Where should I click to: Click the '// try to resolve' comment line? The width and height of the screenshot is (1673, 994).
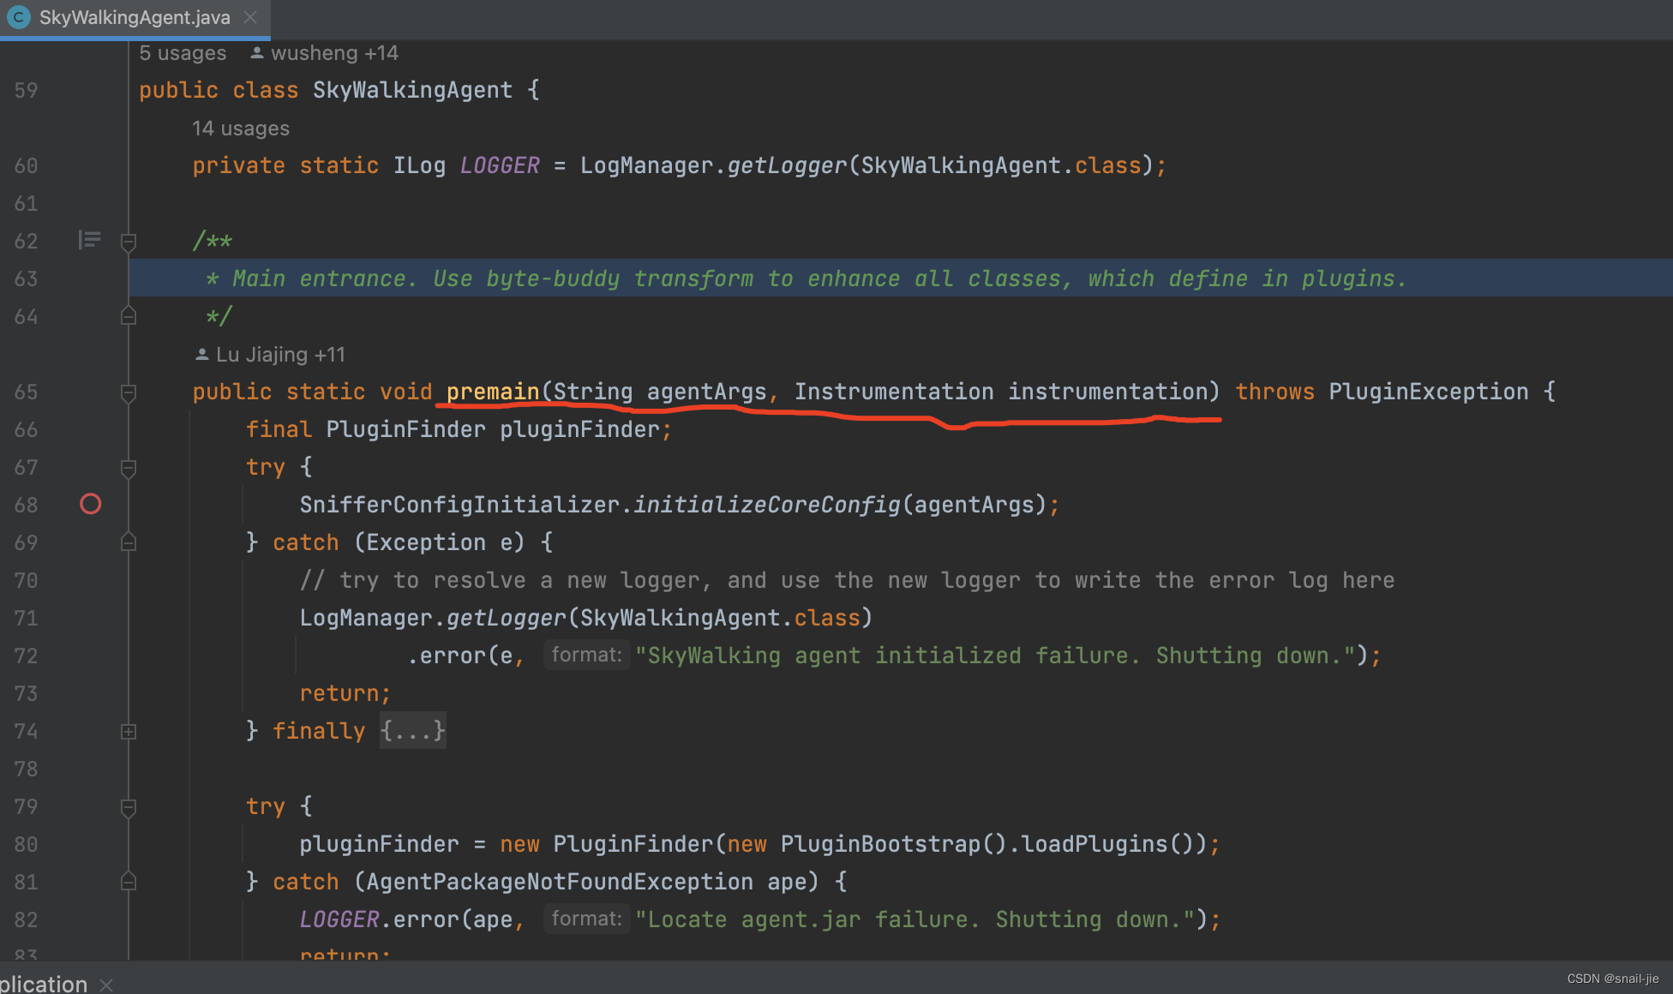[847, 580]
